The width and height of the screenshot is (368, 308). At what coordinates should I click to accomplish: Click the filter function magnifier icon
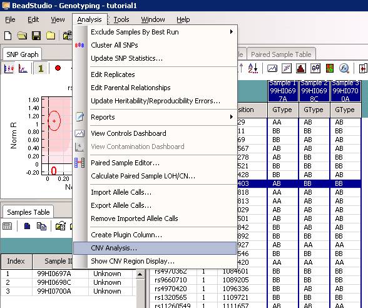click(344, 68)
